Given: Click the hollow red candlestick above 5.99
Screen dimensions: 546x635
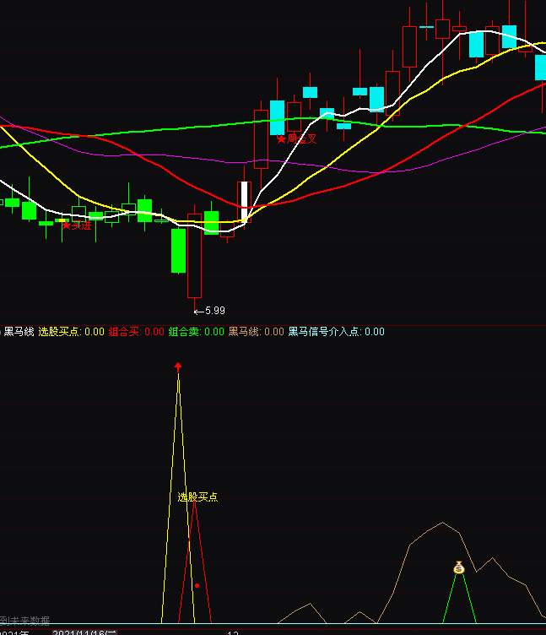Looking at the screenshot, I should 195,259.
